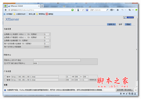The image size is (141, 99).
Task: Open the 常用网址 bookmarks folder
Action: 40,14
